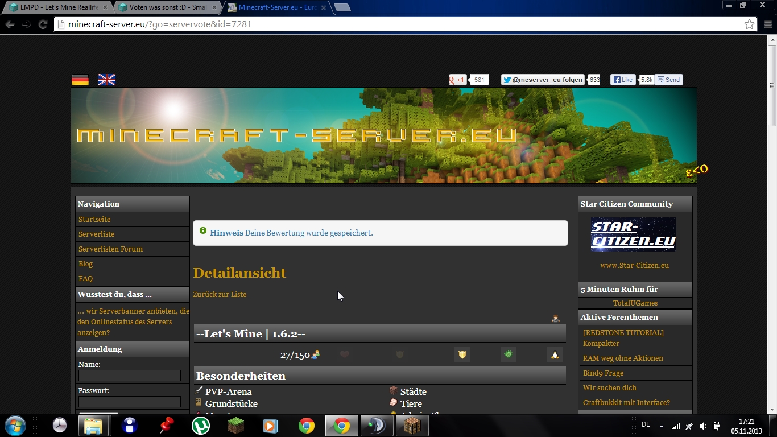Click the green bug server icon
The height and width of the screenshot is (437, 777).
[x=508, y=354]
